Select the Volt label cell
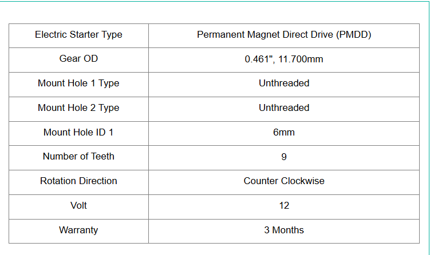This screenshot has width=434, height=255. pos(78,206)
